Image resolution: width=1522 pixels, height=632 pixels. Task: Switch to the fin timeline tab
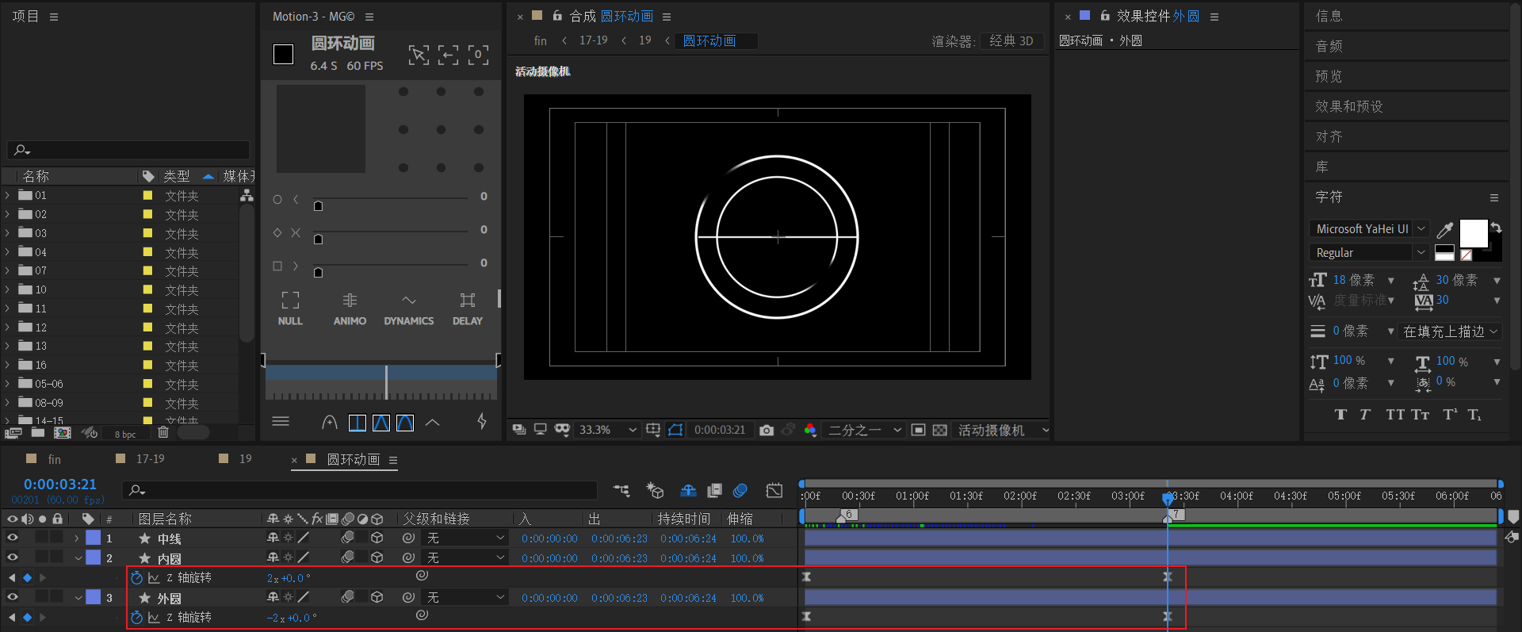[54, 459]
